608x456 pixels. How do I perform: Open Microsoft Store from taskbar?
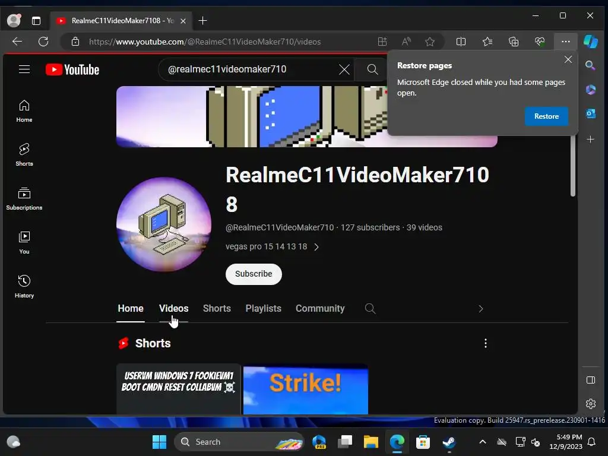[423, 442]
